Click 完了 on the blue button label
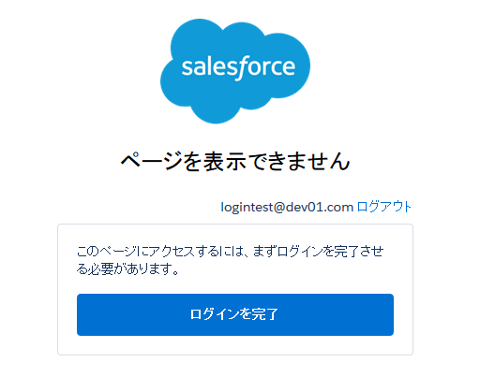Image resolution: width=495 pixels, height=377 pixels. [x=266, y=314]
